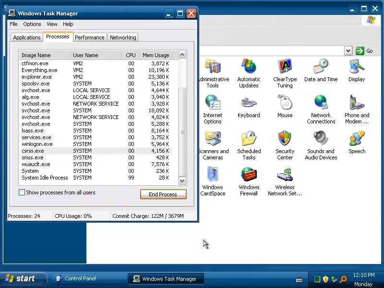Image resolution: width=384 pixels, height=288 pixels.
Task: Select the services.exe process
Action: [96, 137]
